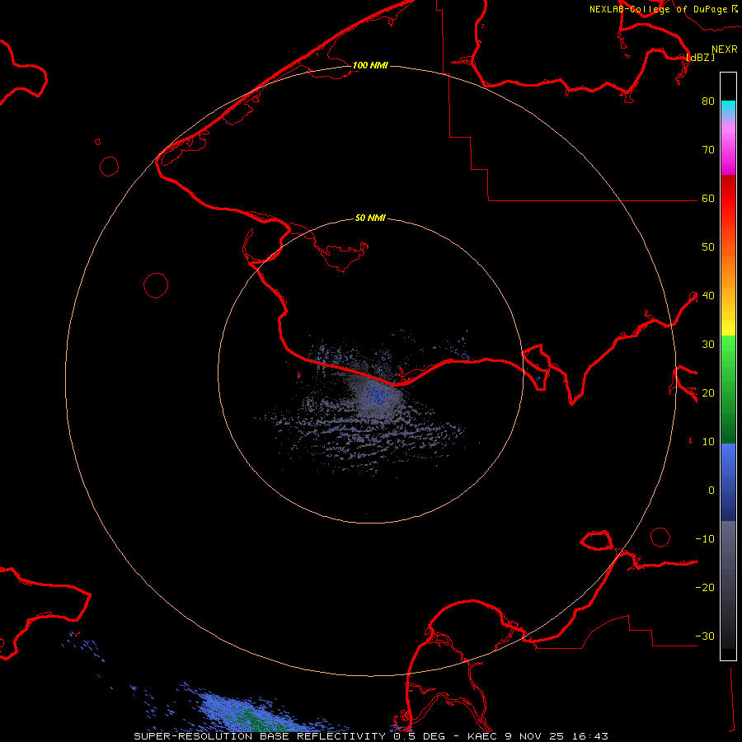
Task: Click the 30 value on the dBZ scale
Action: click(708, 345)
